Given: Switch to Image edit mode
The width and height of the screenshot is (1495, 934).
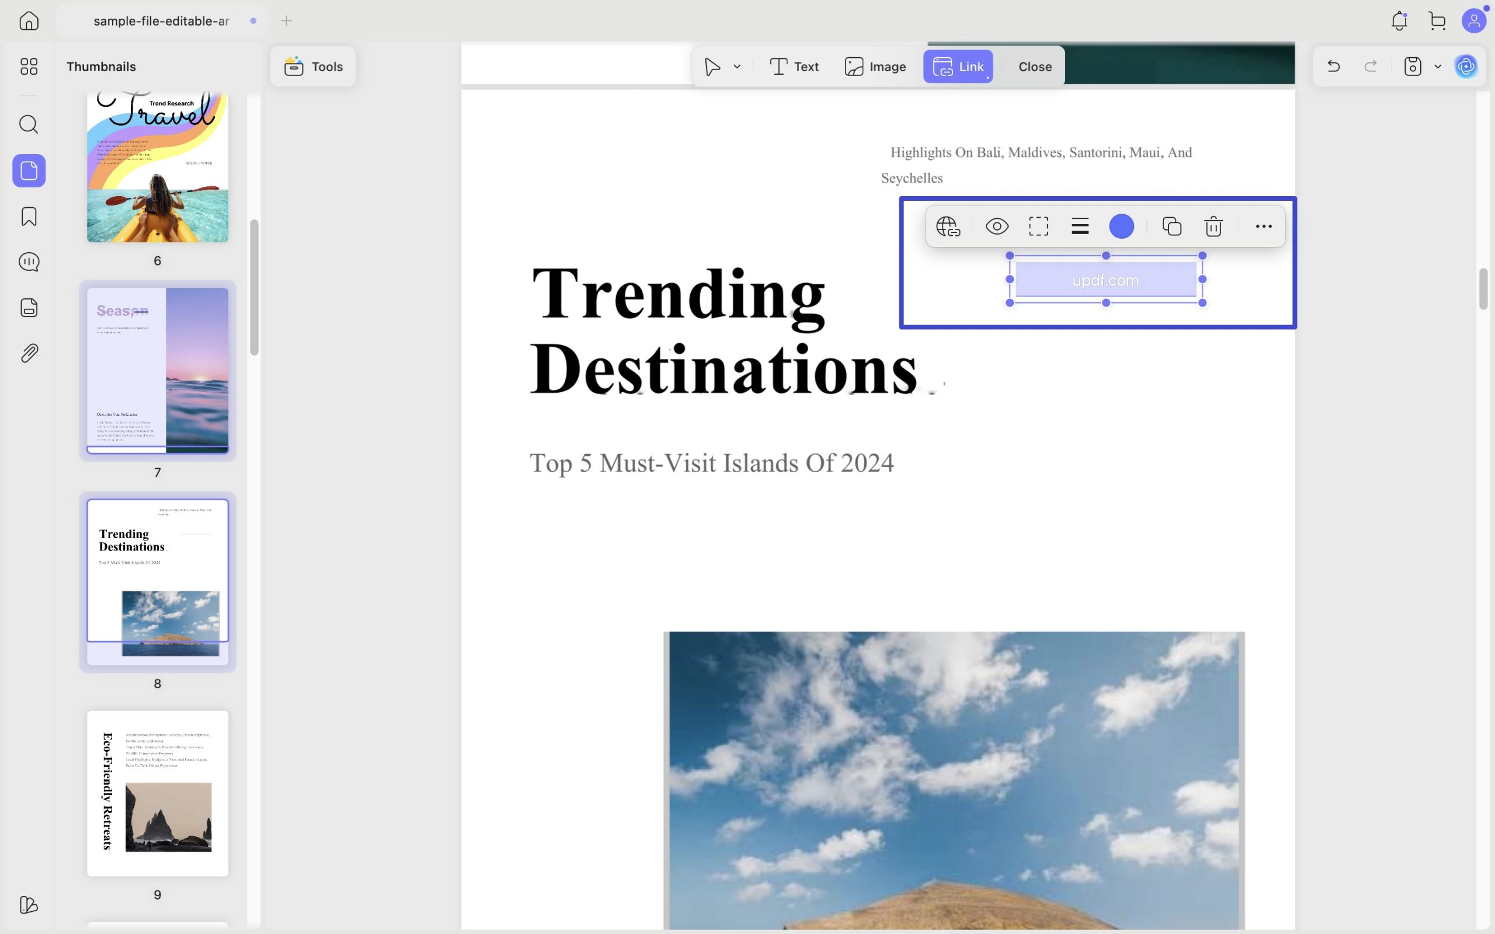Looking at the screenshot, I should (875, 67).
